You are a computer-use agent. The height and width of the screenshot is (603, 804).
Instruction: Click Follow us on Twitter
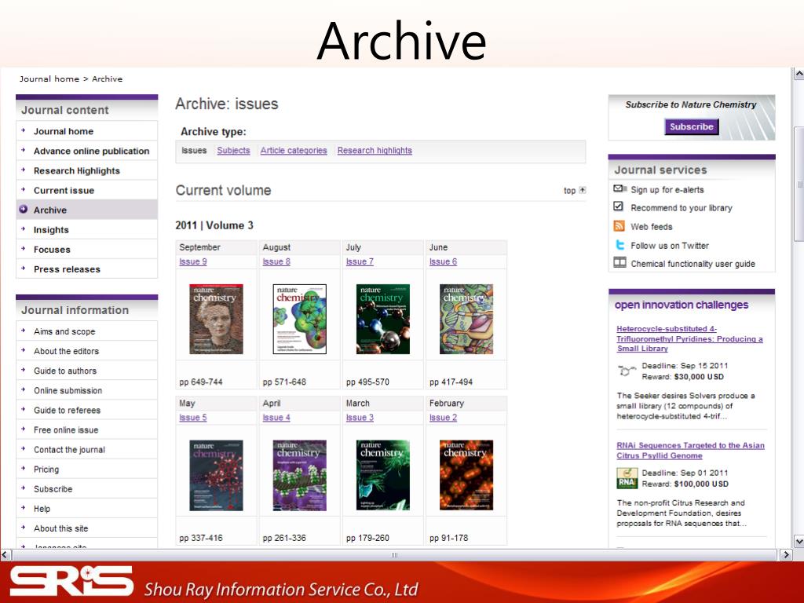670,246
